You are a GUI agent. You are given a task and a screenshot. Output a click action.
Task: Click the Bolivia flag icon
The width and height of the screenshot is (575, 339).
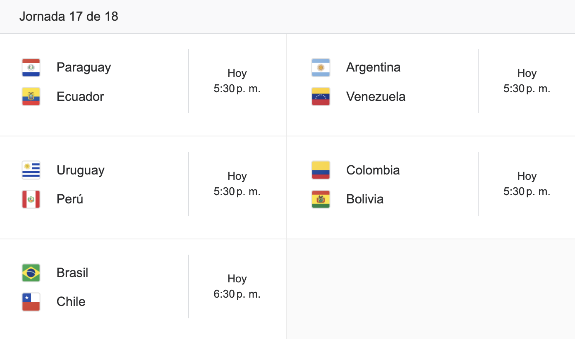(321, 199)
